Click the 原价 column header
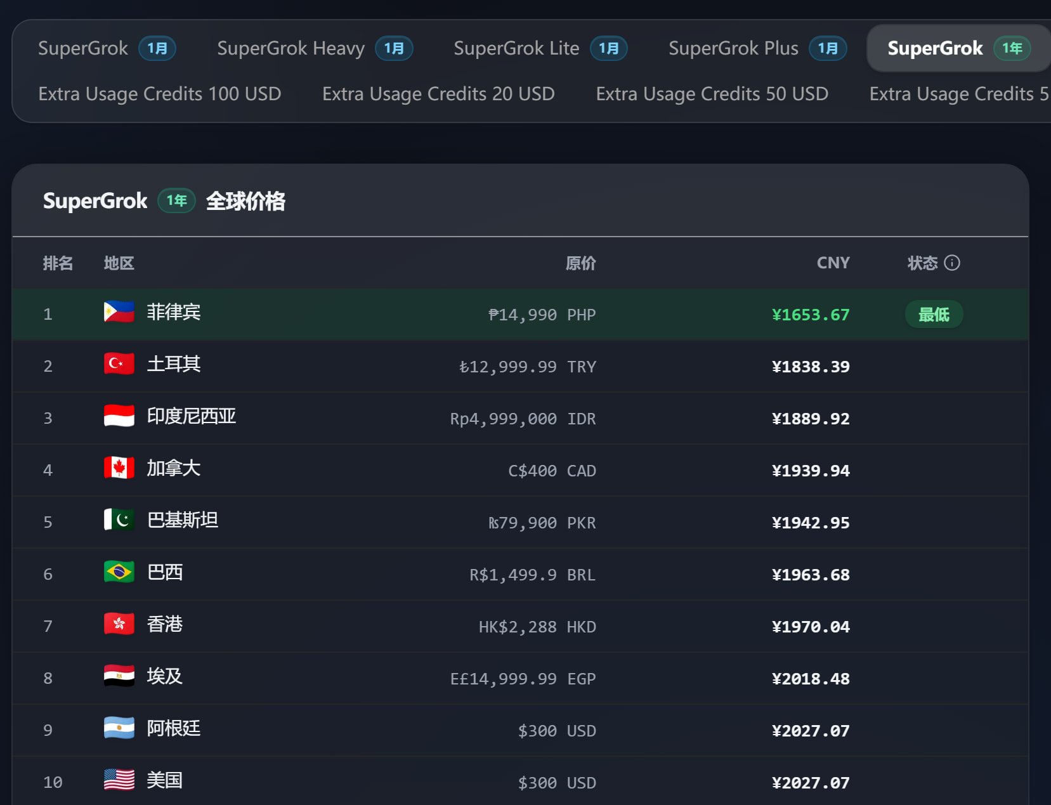This screenshot has width=1051, height=805. (581, 263)
